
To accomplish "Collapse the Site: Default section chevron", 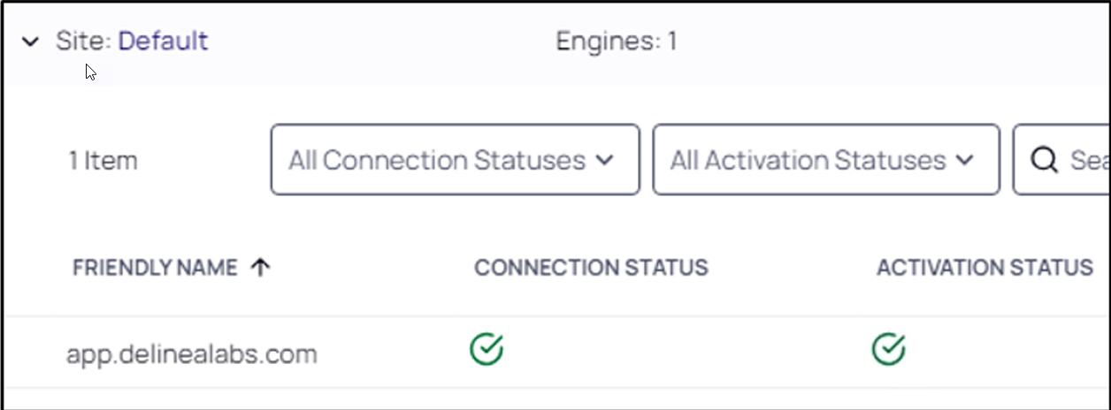I will pyautogui.click(x=31, y=42).
